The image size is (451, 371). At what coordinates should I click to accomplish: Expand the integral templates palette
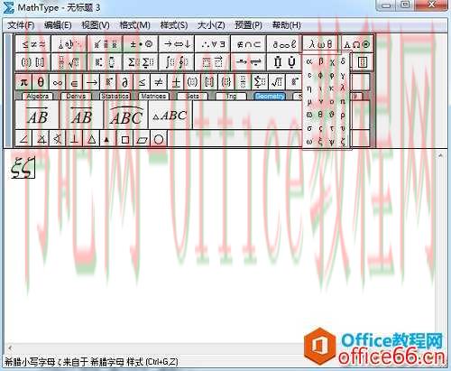pos(177,62)
